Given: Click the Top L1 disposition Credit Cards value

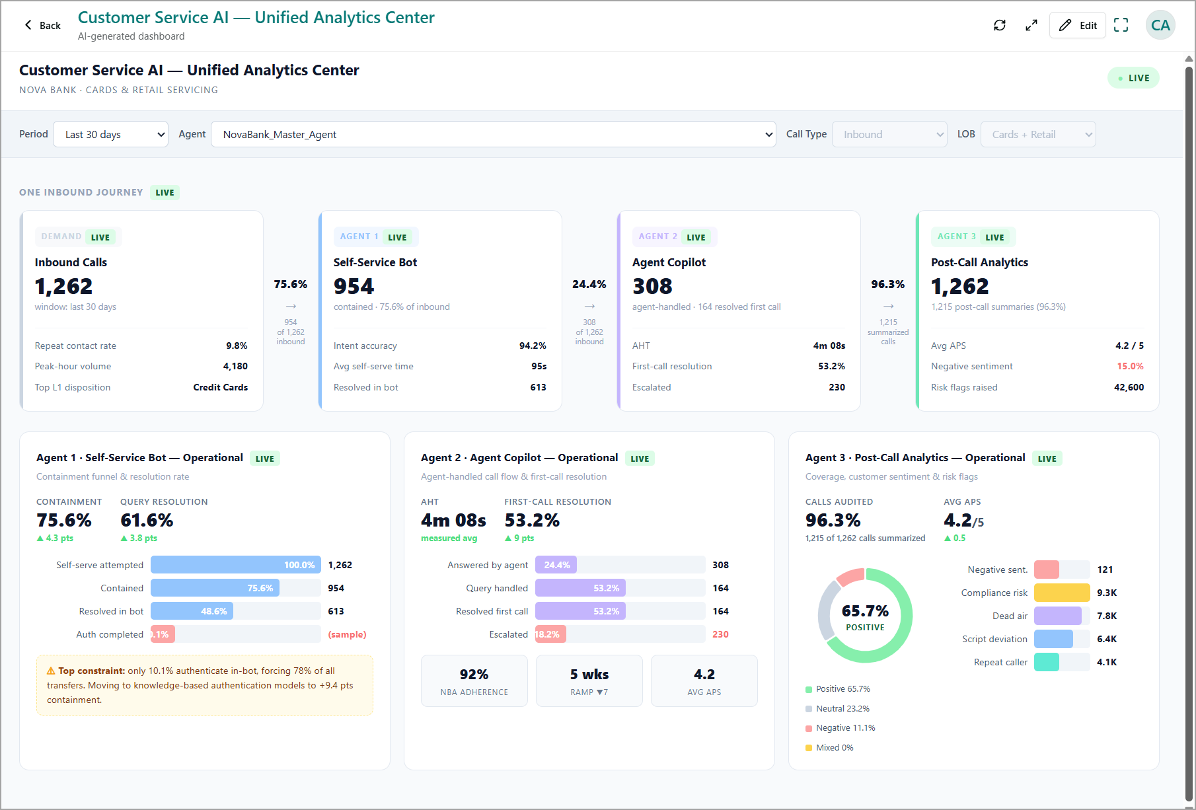Looking at the screenshot, I should (x=220, y=387).
